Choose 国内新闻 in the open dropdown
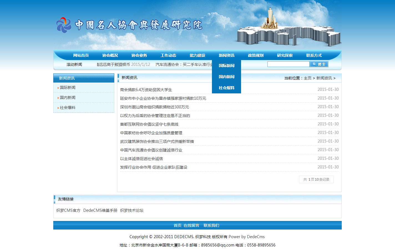 pos(226,77)
